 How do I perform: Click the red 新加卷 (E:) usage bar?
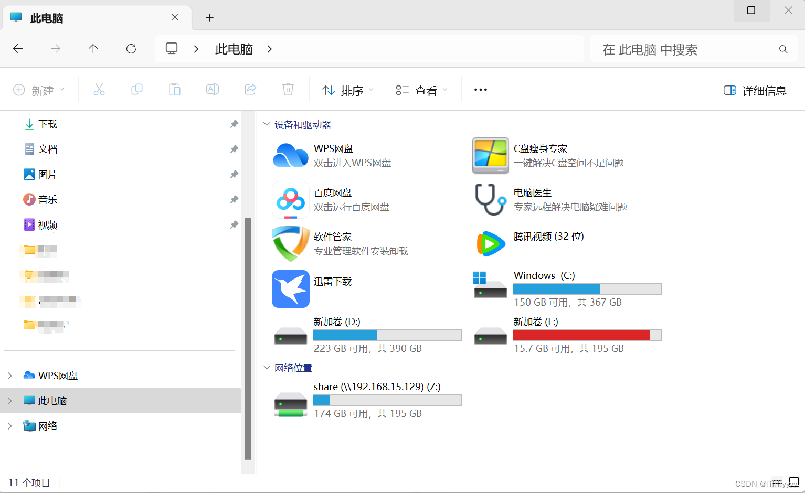coord(587,335)
